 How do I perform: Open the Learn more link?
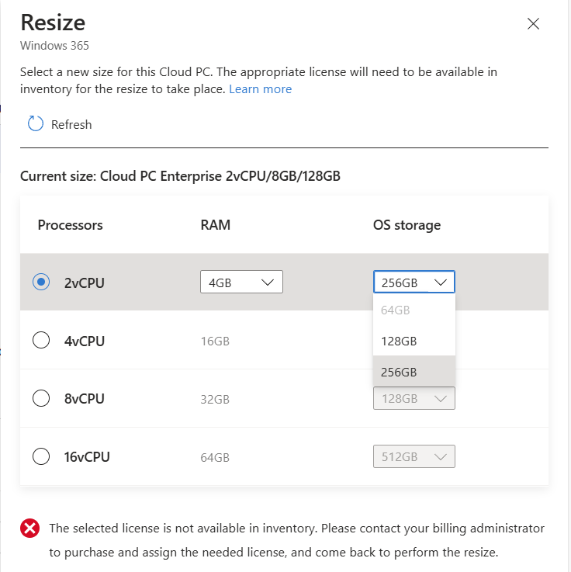261,89
